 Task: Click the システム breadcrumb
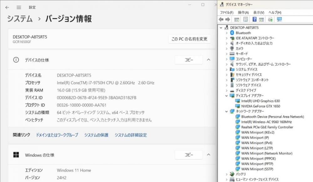point(20,19)
